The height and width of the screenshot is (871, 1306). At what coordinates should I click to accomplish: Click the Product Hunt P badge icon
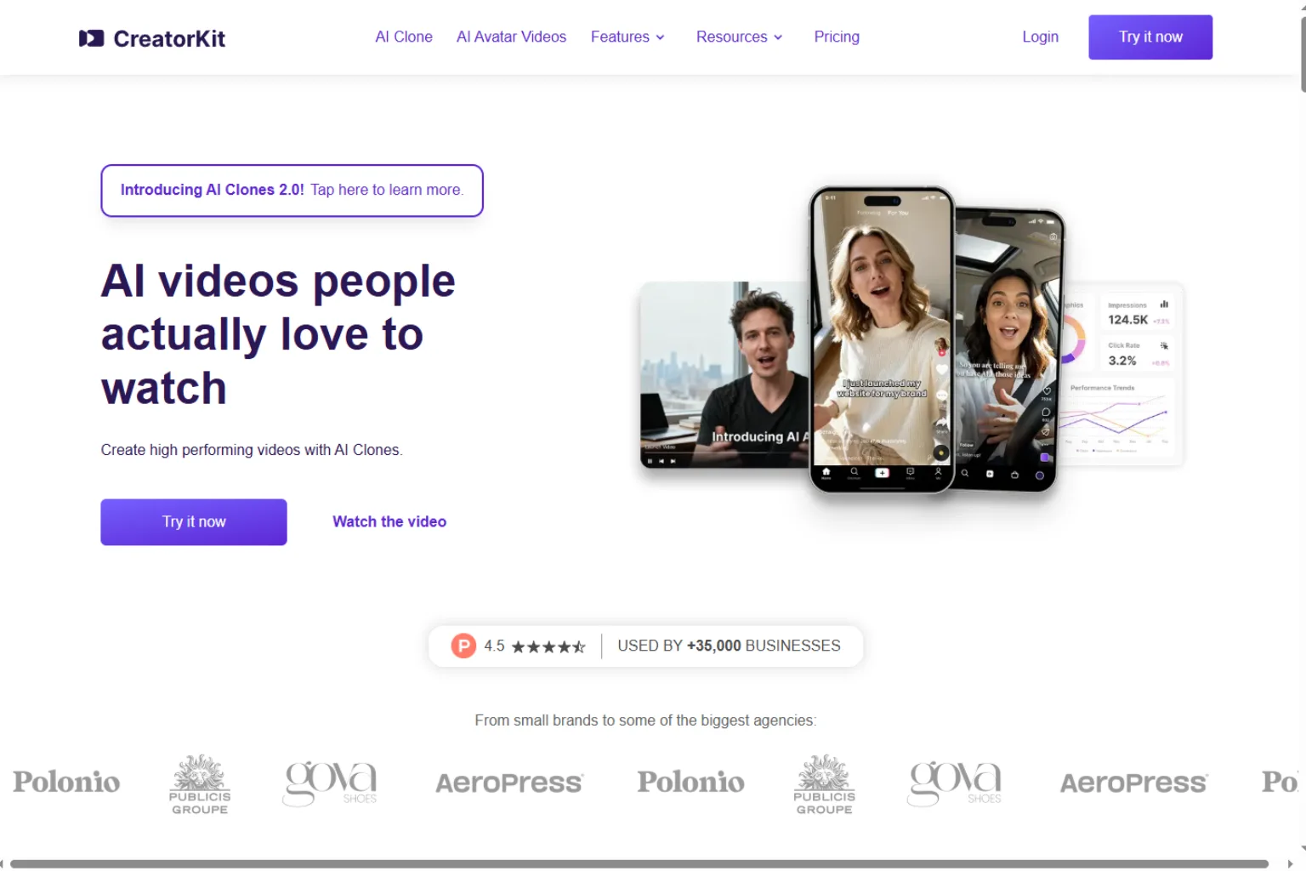pyautogui.click(x=463, y=646)
